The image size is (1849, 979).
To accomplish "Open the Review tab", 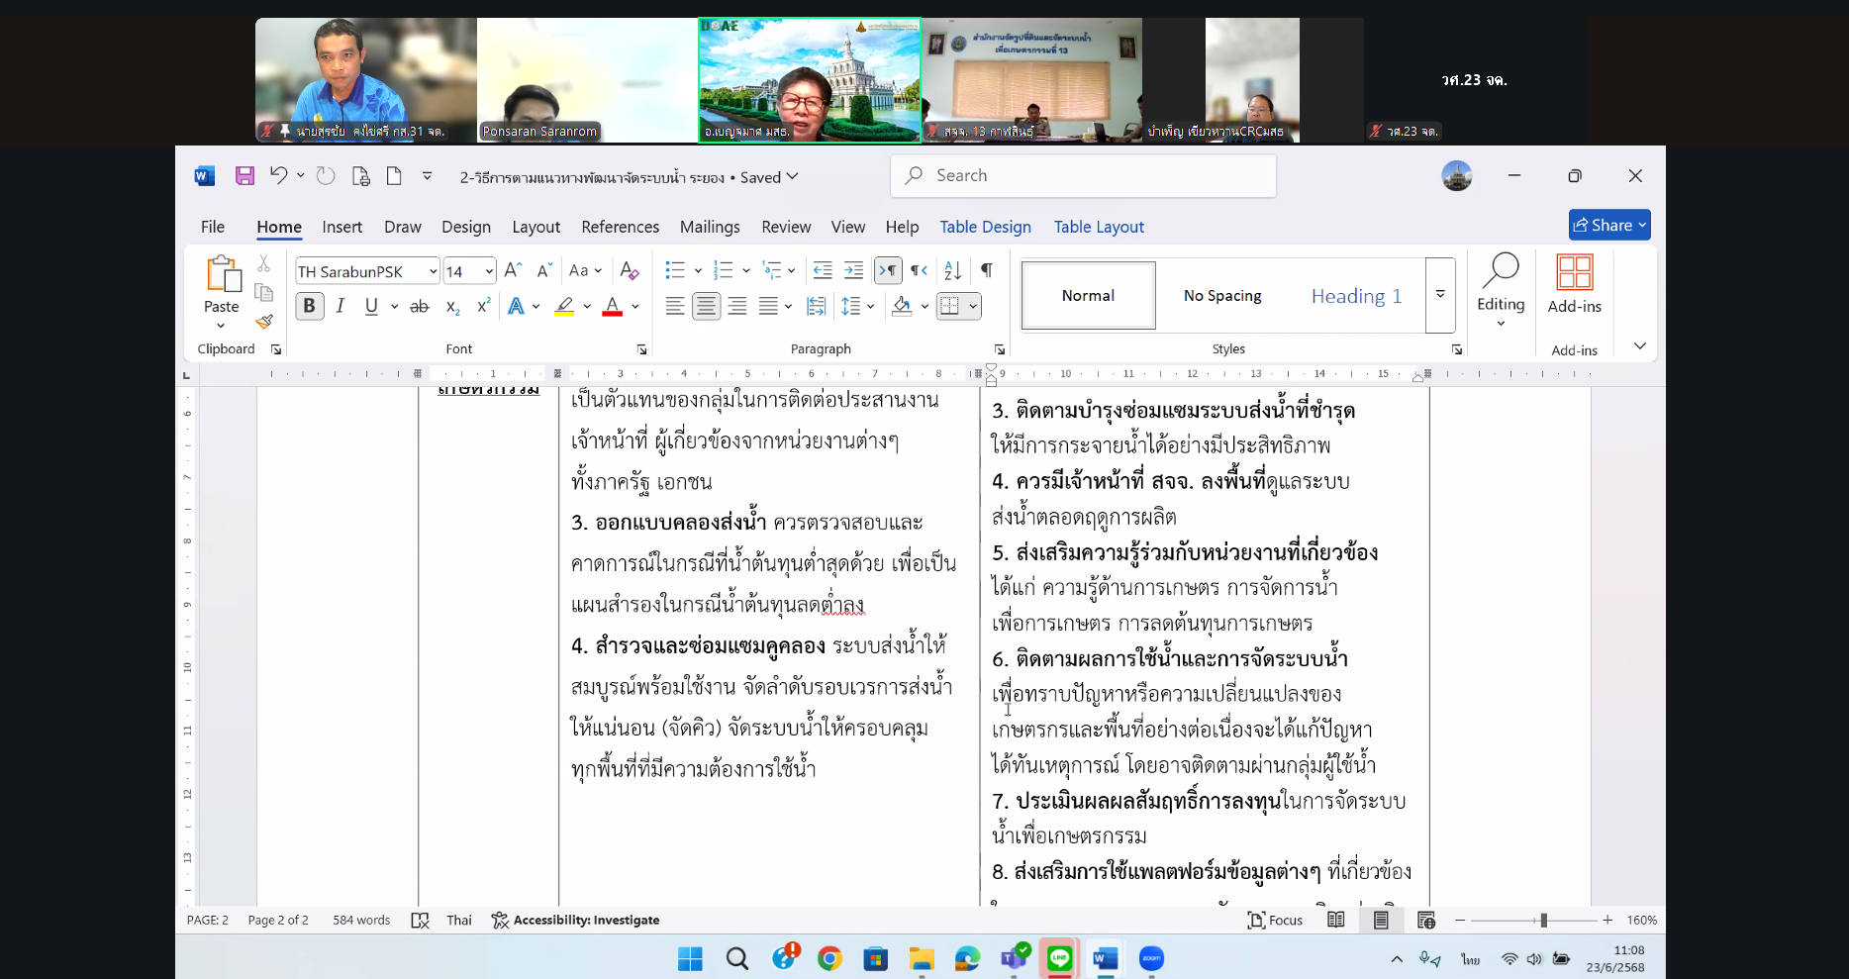I will (x=787, y=227).
